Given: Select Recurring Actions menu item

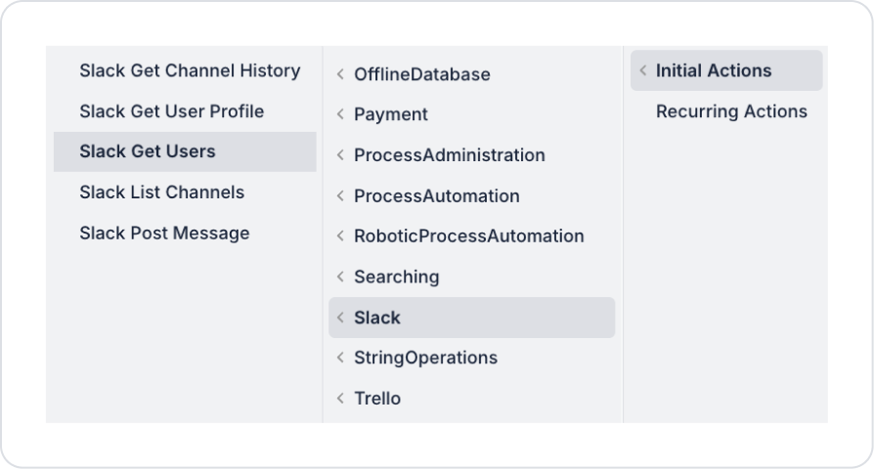Looking at the screenshot, I should [x=731, y=111].
